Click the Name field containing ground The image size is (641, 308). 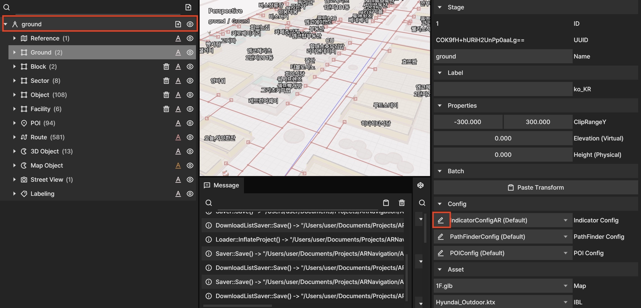[x=503, y=57]
